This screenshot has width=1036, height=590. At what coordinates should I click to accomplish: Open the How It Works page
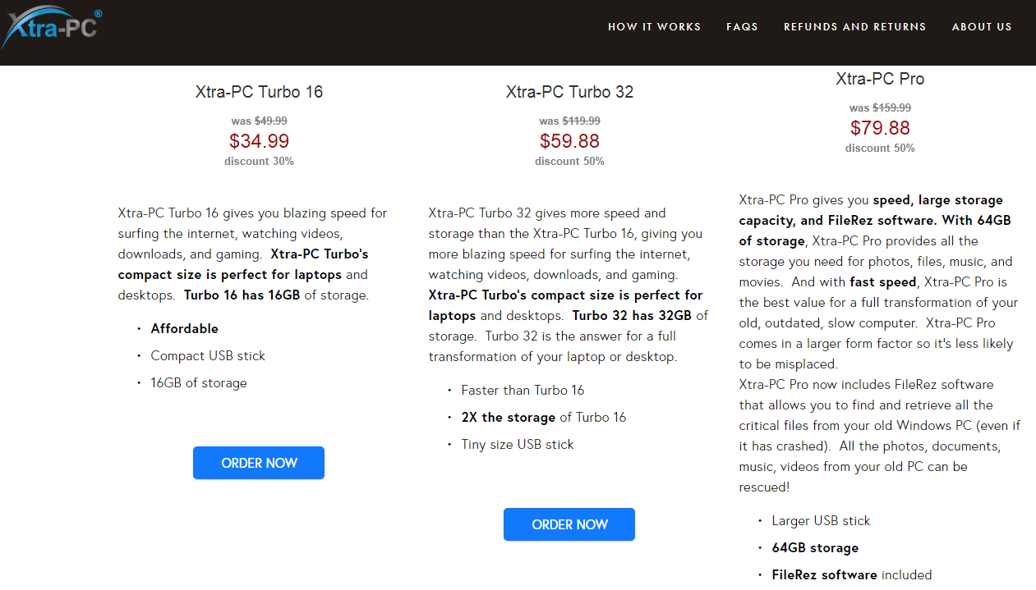654,27
